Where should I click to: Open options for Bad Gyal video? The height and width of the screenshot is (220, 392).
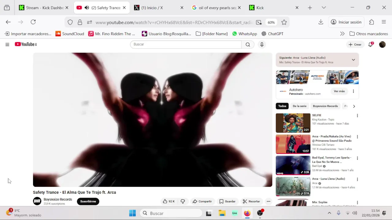[x=357, y=158]
